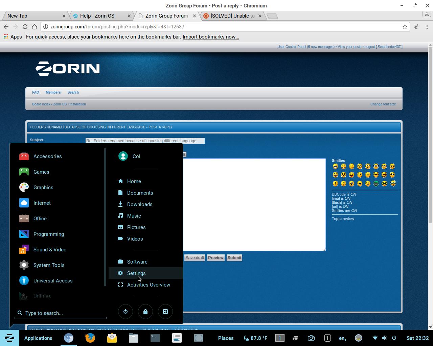This screenshot has width=433, height=346.
Task: Click Import bookmarks now link
Action: [x=210, y=37]
